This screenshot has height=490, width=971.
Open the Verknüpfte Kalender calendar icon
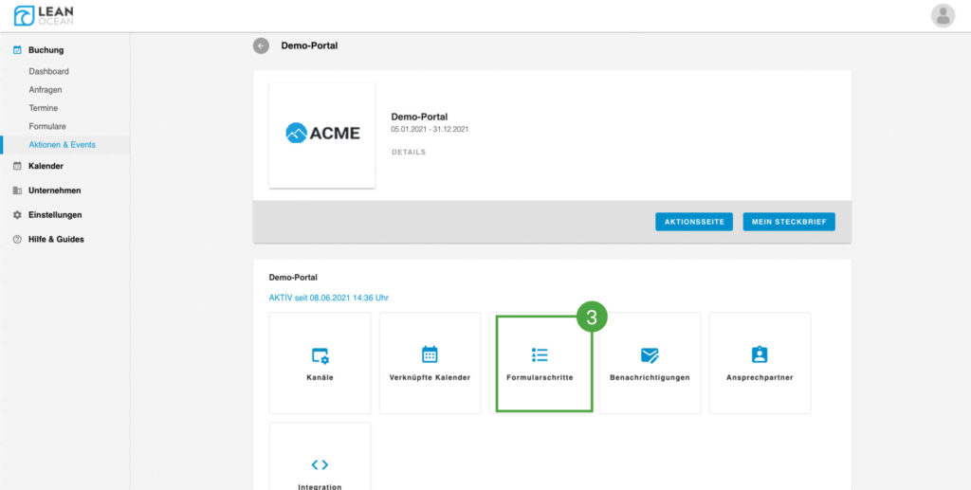click(430, 354)
